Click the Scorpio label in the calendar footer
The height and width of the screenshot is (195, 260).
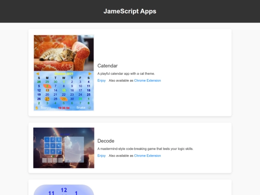[x=46, y=108]
